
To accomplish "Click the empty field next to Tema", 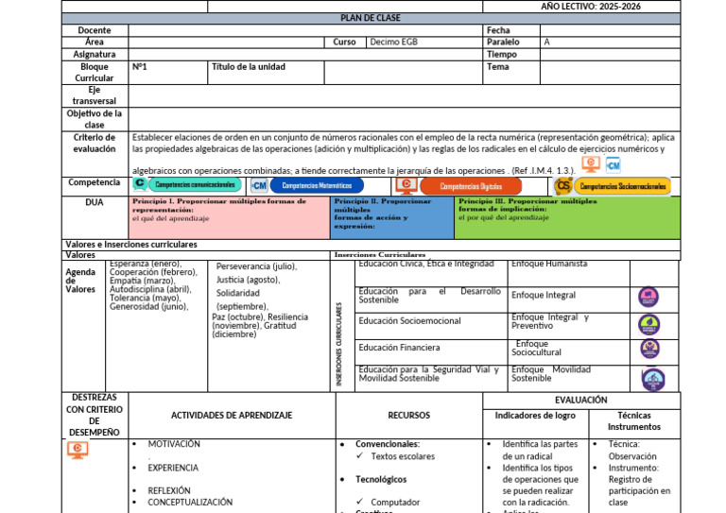I will (x=610, y=73).
